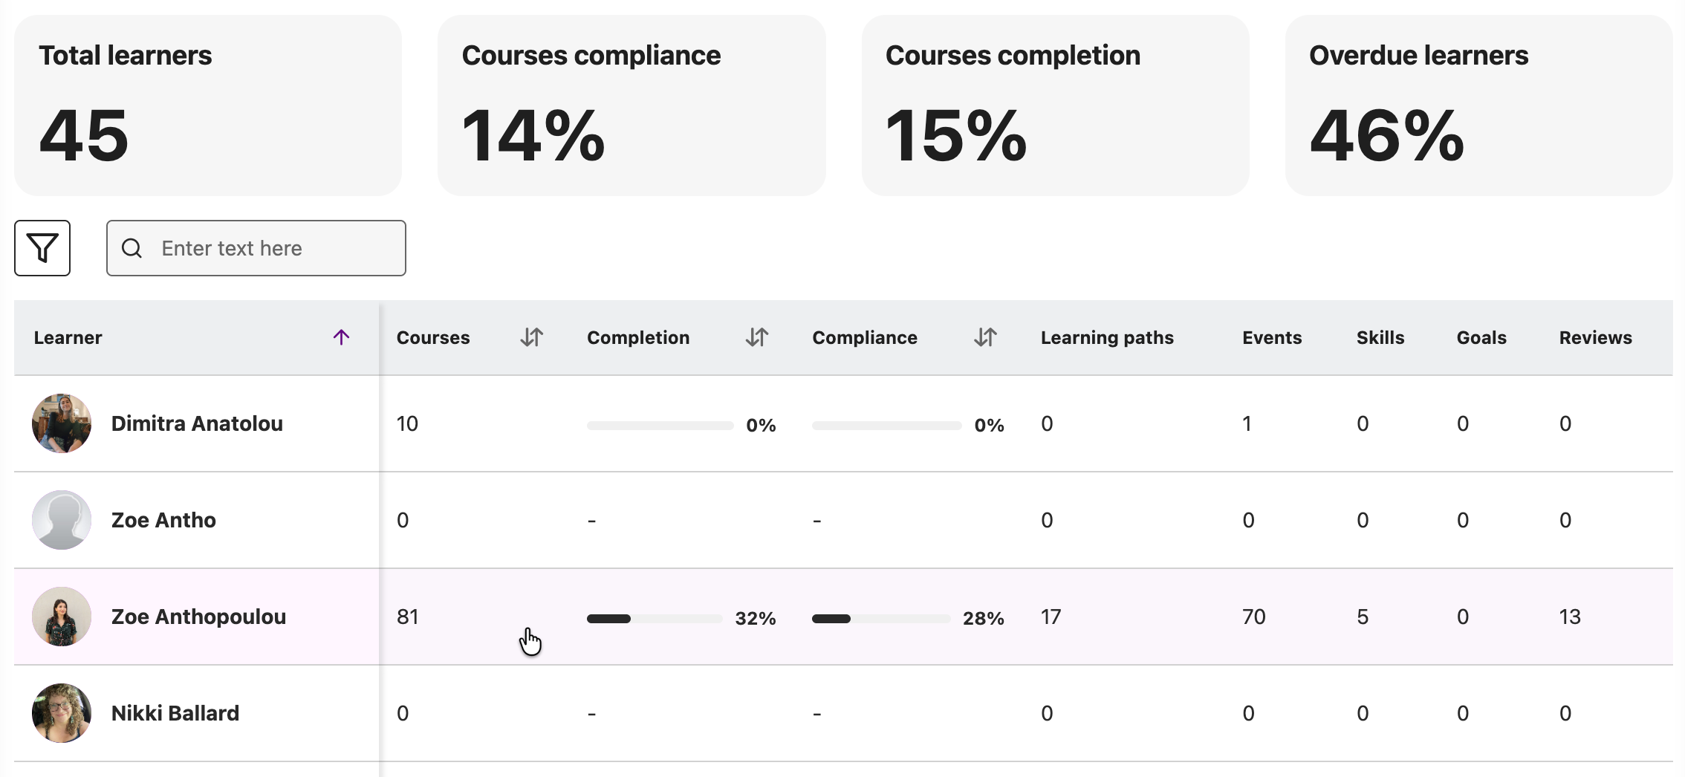This screenshot has width=1685, height=777.
Task: Click Zoe Anthopoulou's 28% compliance bar
Action: click(x=880, y=618)
